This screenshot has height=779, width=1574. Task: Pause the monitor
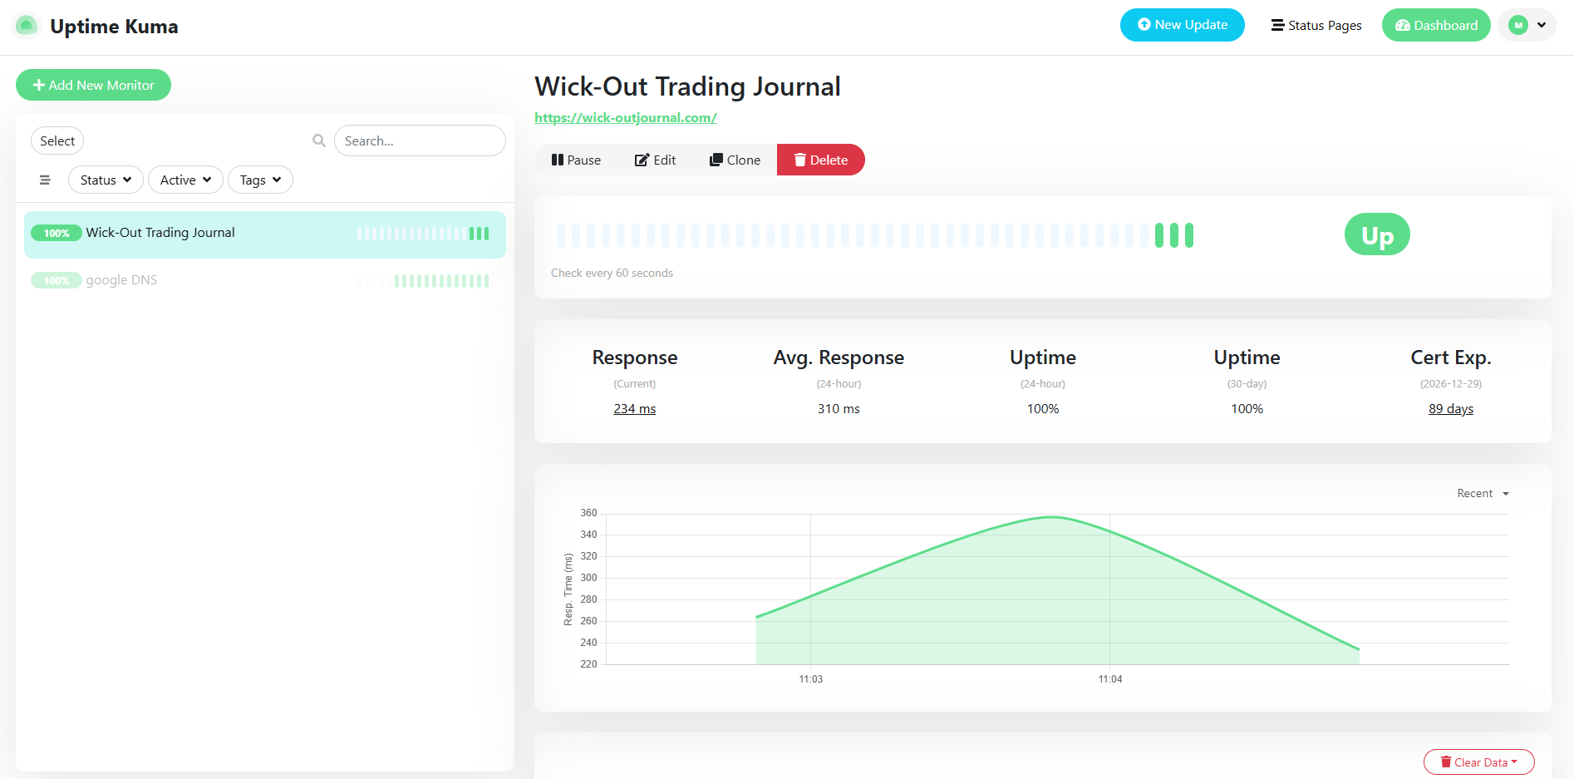click(576, 160)
